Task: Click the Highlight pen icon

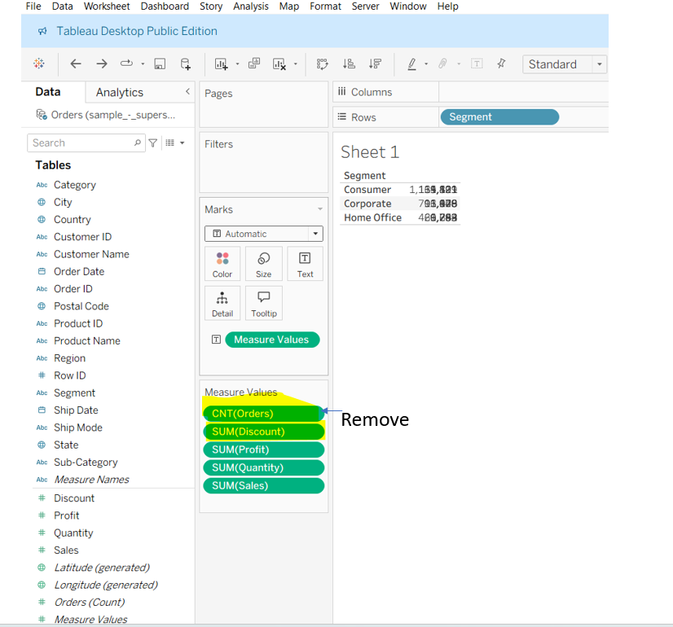Action: [412, 64]
